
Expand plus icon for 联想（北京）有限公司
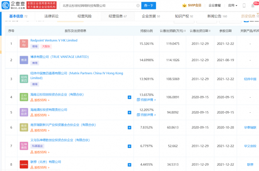(x=129, y=164)
